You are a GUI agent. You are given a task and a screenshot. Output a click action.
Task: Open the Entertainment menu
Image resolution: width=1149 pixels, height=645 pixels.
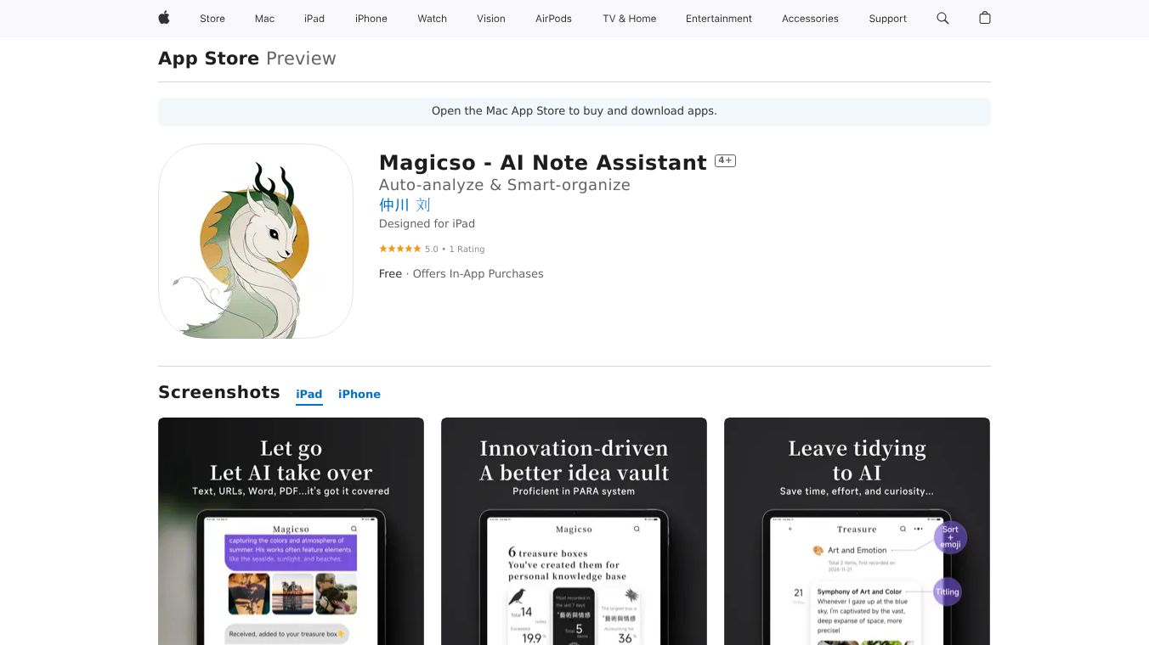point(719,19)
